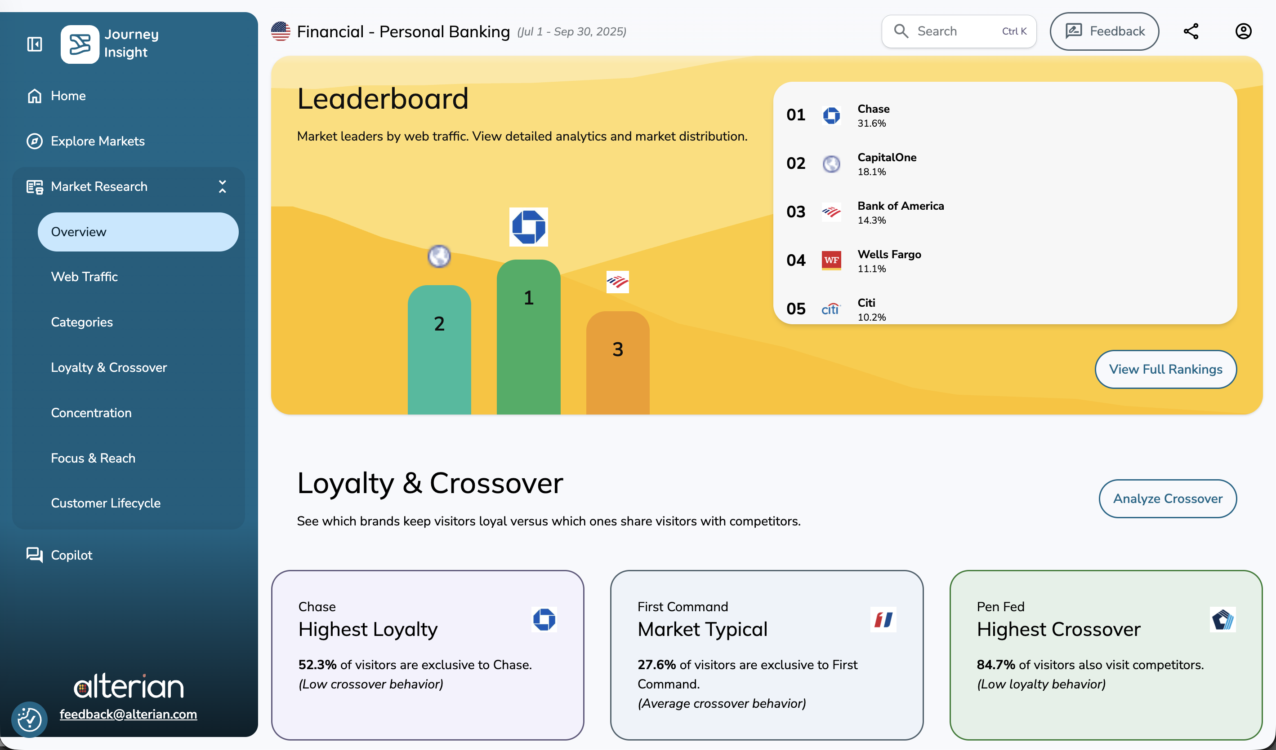Open Copilot from sidebar
Screen dimensions: 1276x750
(x=71, y=555)
